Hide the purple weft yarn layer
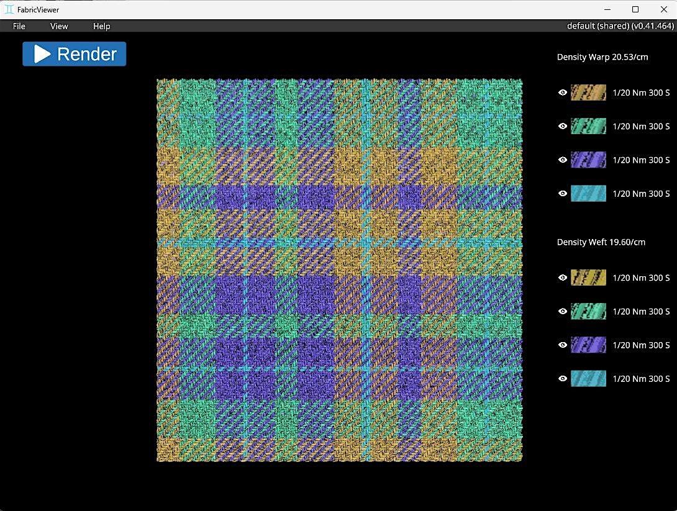677x511 pixels. (x=563, y=345)
